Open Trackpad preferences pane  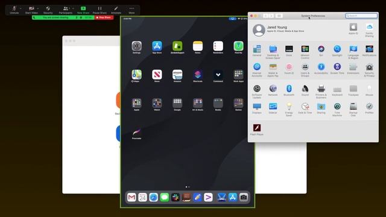click(353, 90)
